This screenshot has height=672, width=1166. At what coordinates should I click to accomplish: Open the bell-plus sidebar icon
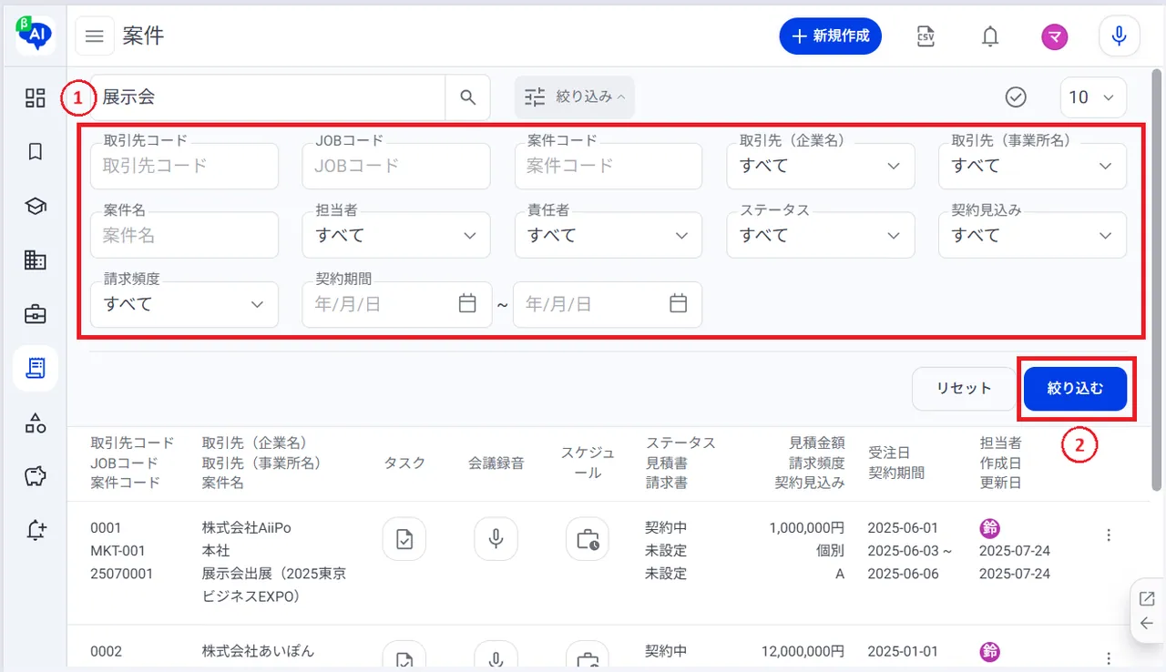tap(36, 530)
